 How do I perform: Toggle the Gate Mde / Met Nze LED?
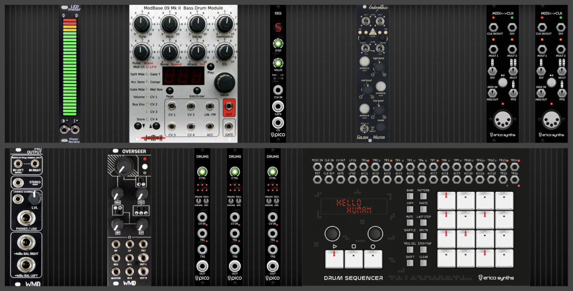click(x=148, y=89)
